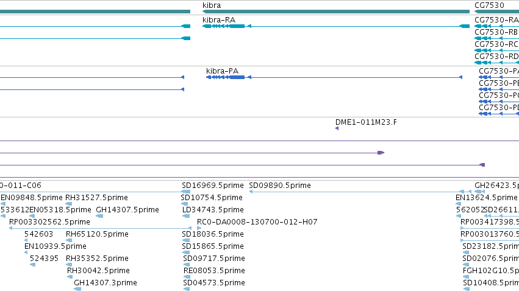This screenshot has height=292, width=519.
Task: Click the RH35352.5prime EST label
Action: pyautogui.click(x=97, y=259)
